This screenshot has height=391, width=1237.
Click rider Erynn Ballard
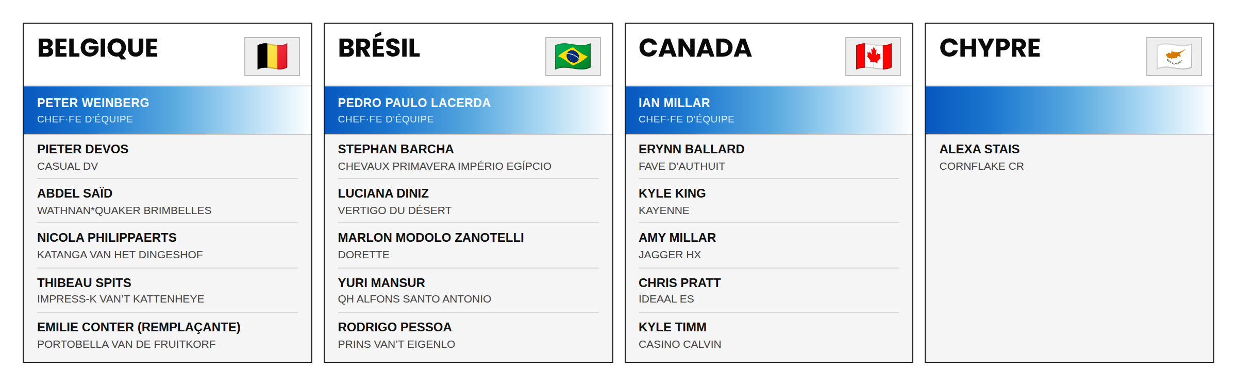click(769, 157)
